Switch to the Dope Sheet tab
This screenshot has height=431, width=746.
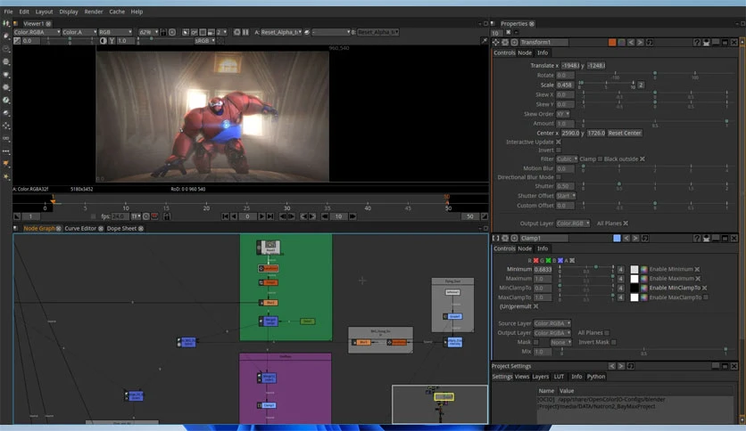(x=121, y=228)
